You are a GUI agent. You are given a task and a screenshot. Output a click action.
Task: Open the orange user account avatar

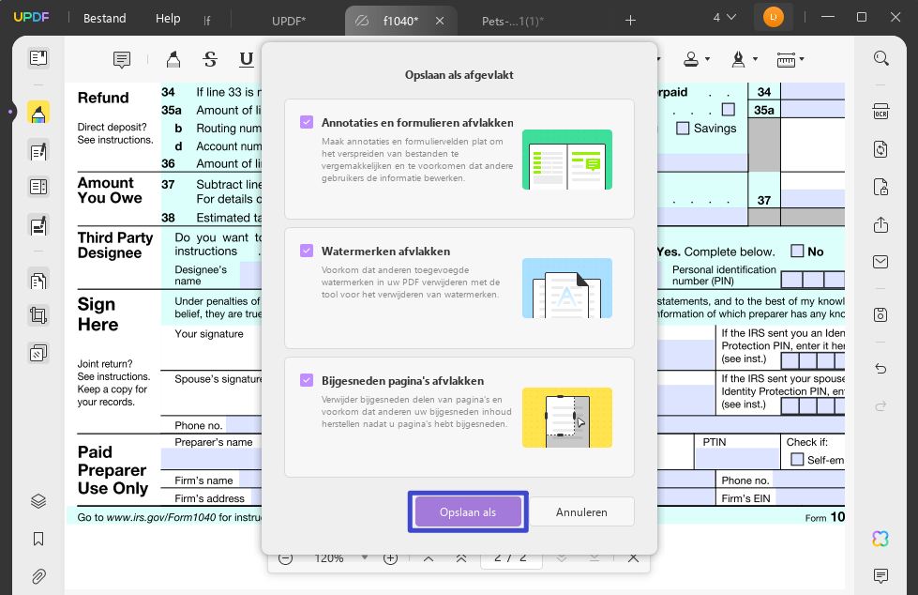774,18
